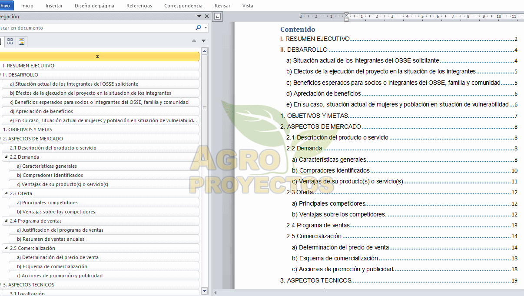Select 'b) Esquema de comercialización' in navigation pane

coord(104,266)
